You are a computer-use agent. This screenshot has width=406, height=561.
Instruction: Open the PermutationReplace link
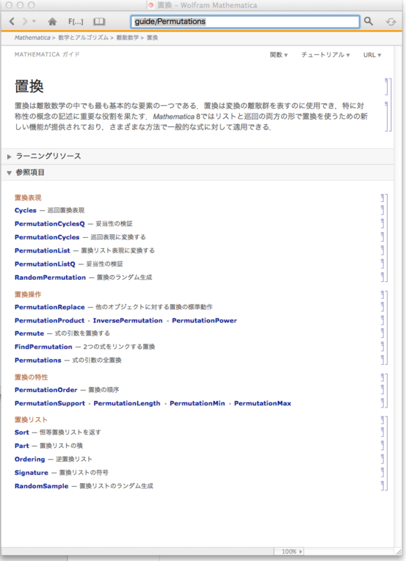click(50, 307)
